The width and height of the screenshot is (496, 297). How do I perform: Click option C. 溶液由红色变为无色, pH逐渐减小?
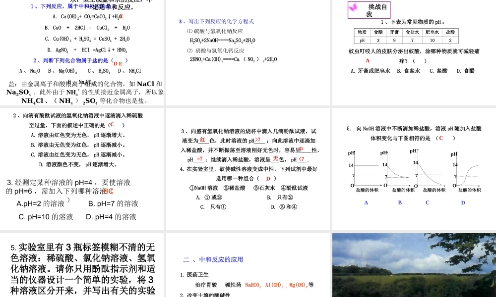(x=78, y=154)
